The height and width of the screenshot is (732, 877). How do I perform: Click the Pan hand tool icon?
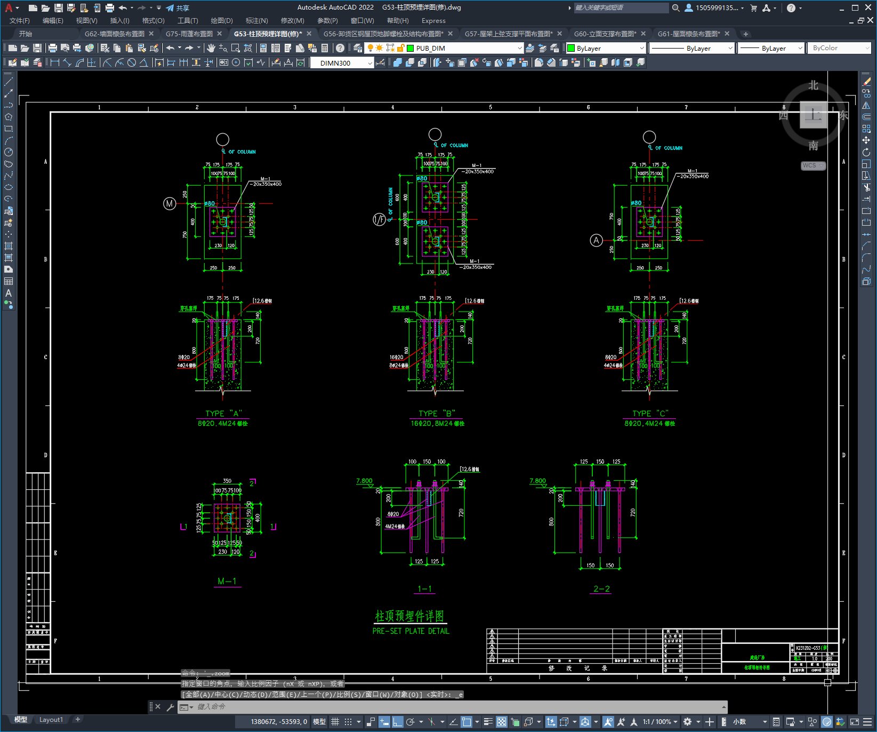tap(211, 48)
